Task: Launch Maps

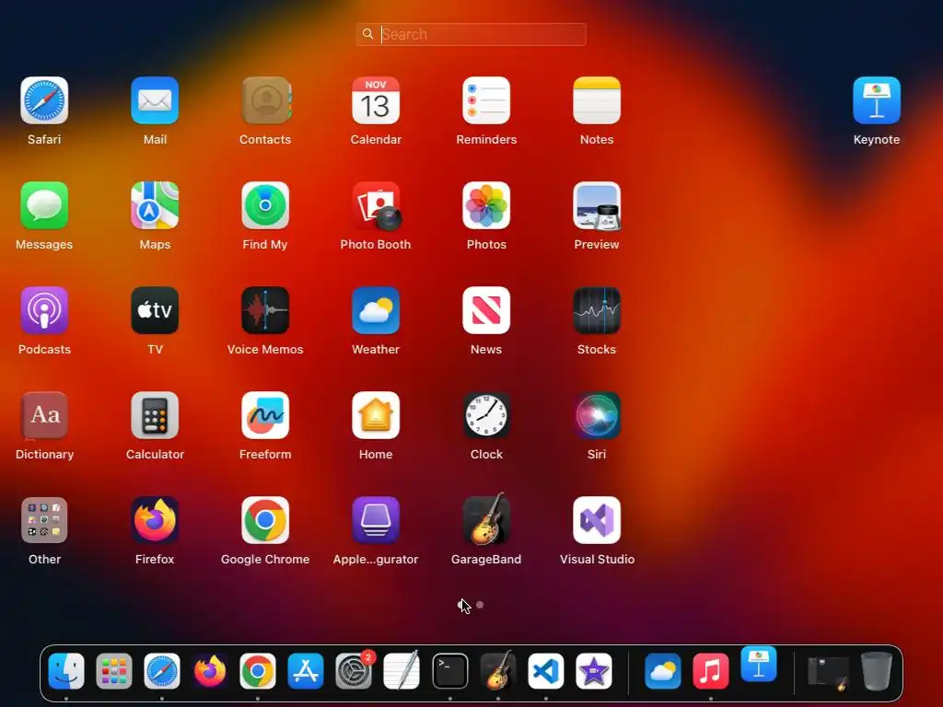Action: pos(155,205)
